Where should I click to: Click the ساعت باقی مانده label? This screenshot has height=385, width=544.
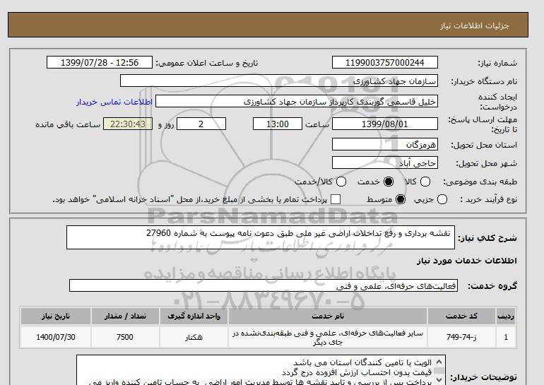coord(68,124)
